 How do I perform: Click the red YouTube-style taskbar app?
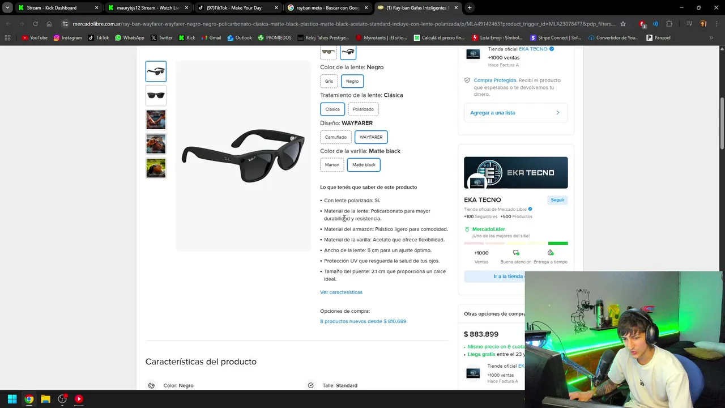(x=79, y=399)
